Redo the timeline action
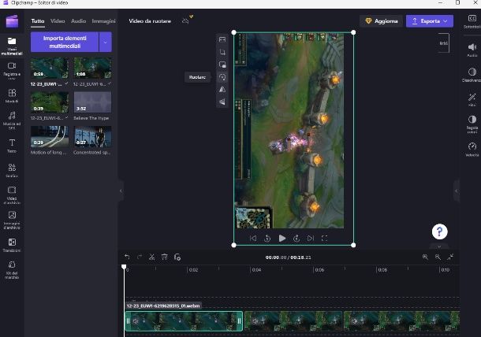 click(x=140, y=257)
